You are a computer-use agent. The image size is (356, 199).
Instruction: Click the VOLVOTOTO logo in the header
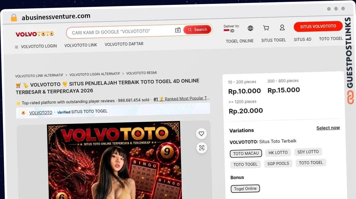coord(35,34)
